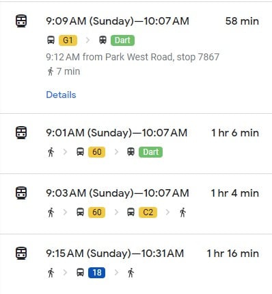Click the train icon left of the first Dart badge
The image size is (272, 294).
pyautogui.click(x=103, y=40)
